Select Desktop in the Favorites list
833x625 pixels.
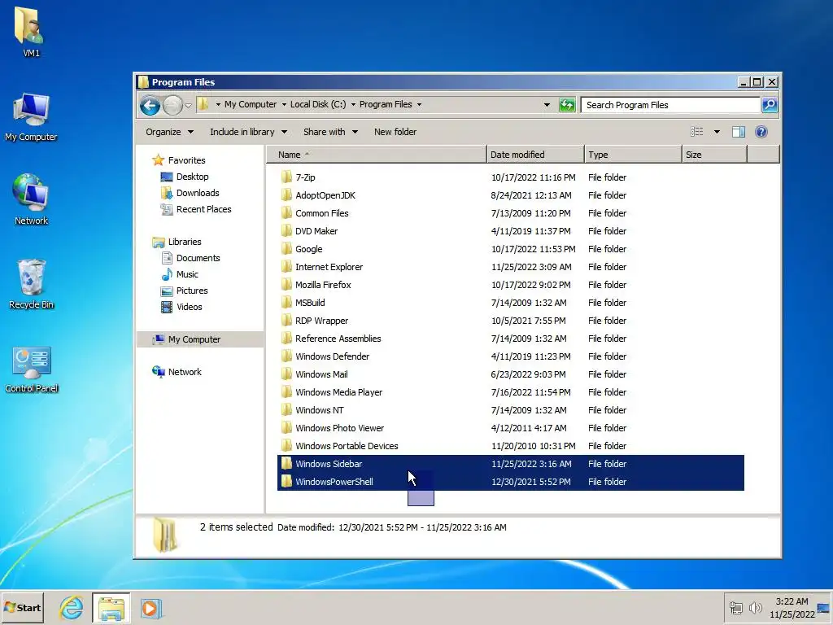coord(192,177)
